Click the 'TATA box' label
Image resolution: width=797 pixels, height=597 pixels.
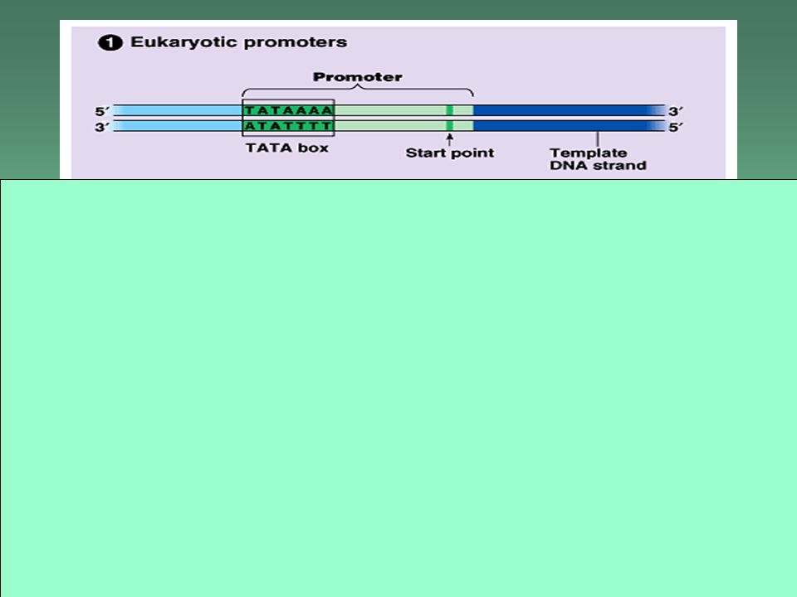287,148
